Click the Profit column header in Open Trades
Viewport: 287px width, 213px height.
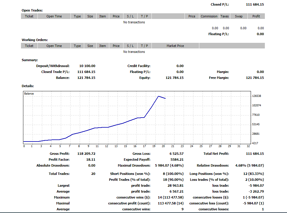[x=256, y=16]
